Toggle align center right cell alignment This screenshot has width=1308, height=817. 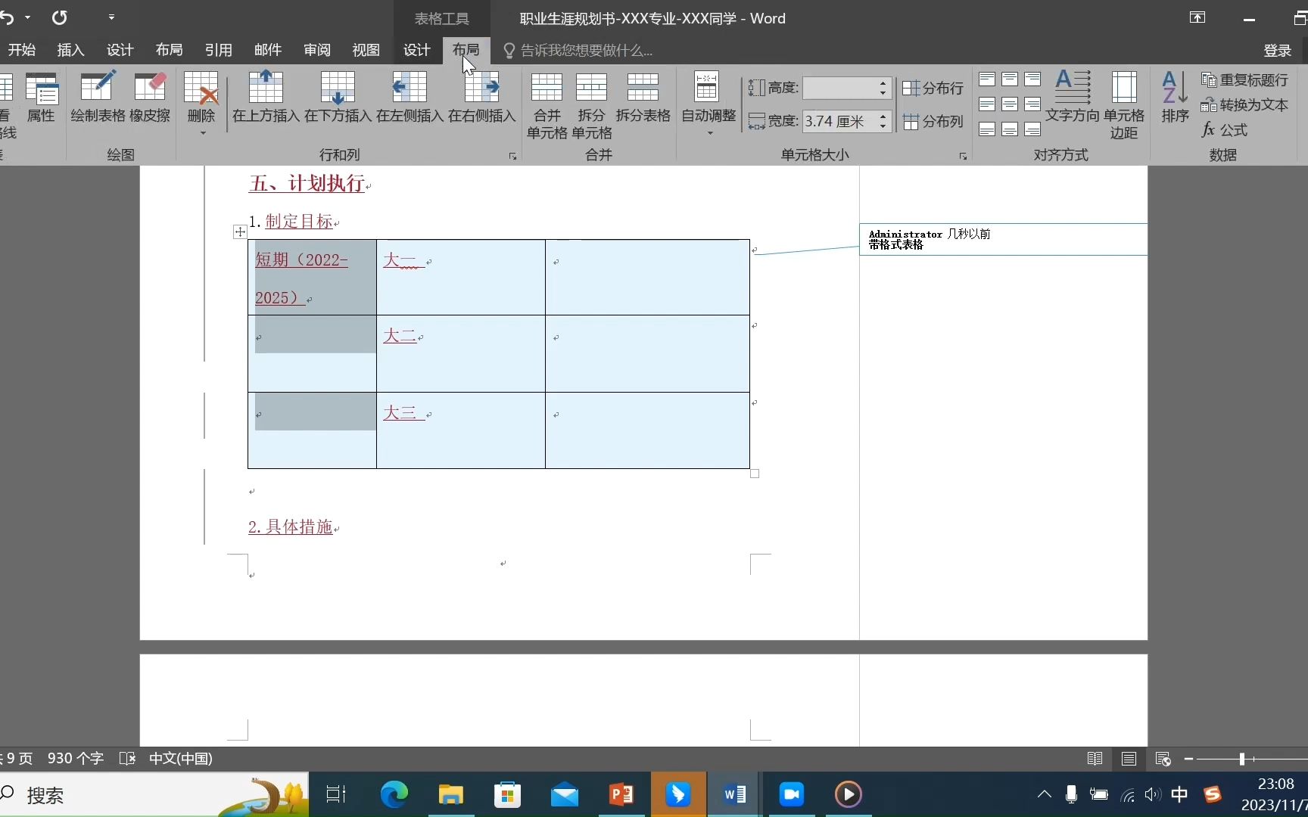1032,104
